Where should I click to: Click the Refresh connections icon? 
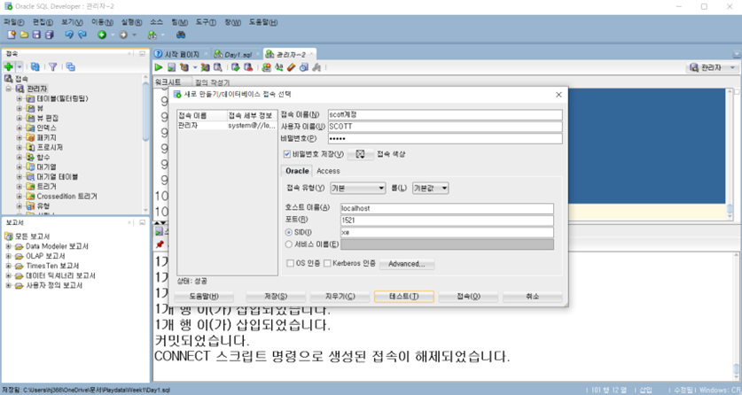(x=35, y=66)
